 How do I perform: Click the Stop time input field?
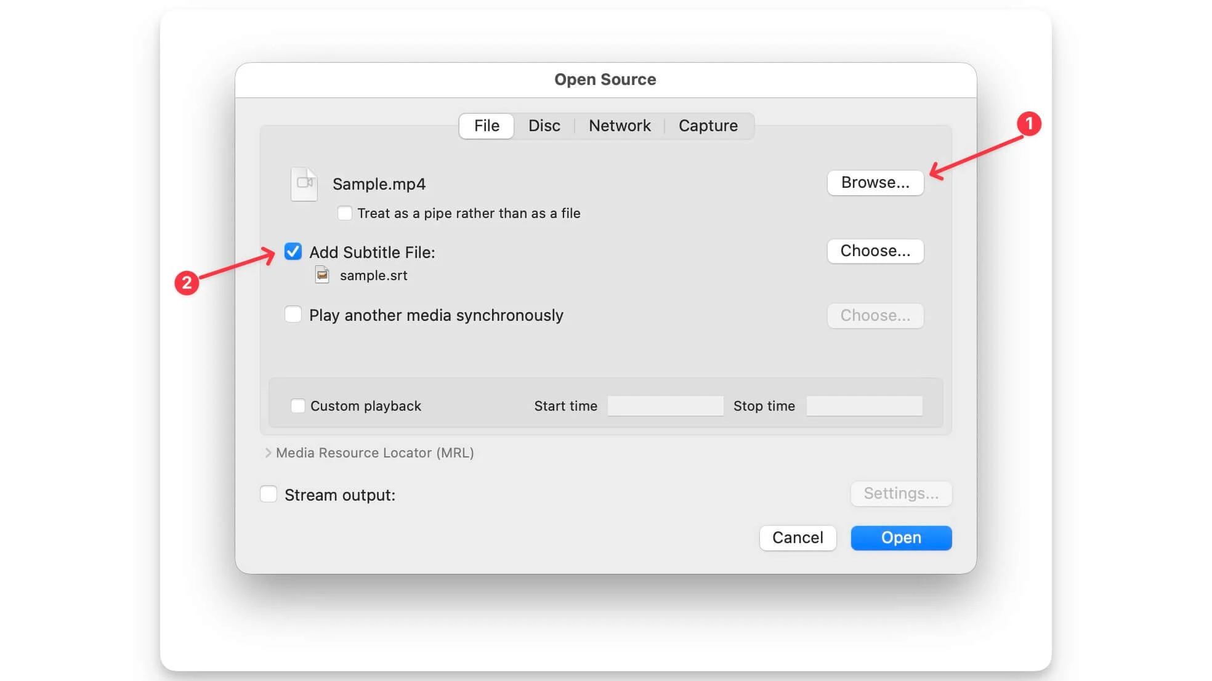click(864, 406)
